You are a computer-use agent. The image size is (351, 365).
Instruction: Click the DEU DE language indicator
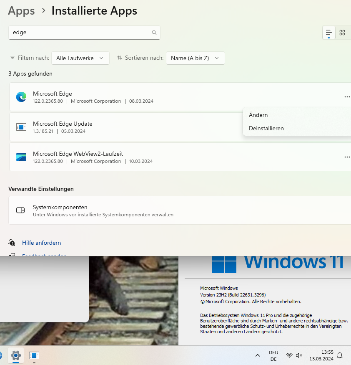click(x=273, y=356)
